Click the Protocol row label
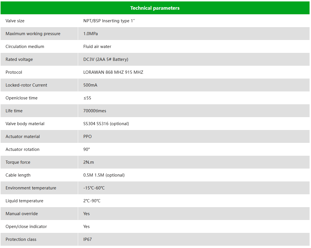311x248 pixels. pyautogui.click(x=14, y=72)
